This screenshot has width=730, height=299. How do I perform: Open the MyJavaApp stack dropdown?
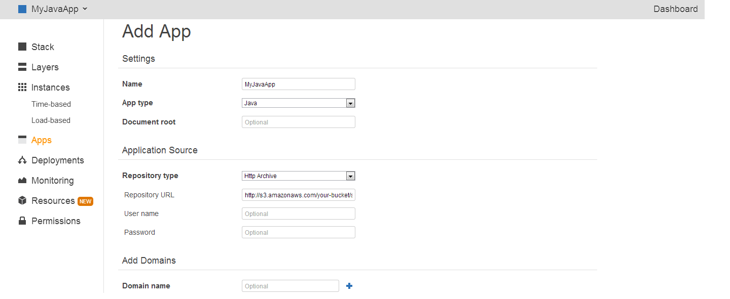click(59, 9)
